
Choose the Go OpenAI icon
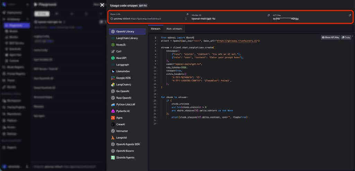[x=113, y=91]
